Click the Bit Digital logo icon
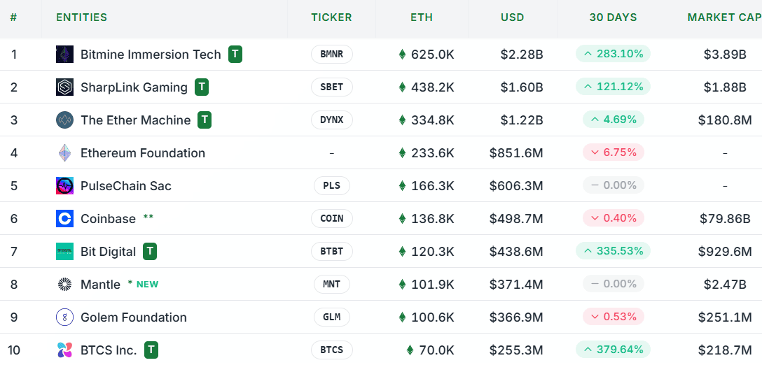 (x=64, y=252)
